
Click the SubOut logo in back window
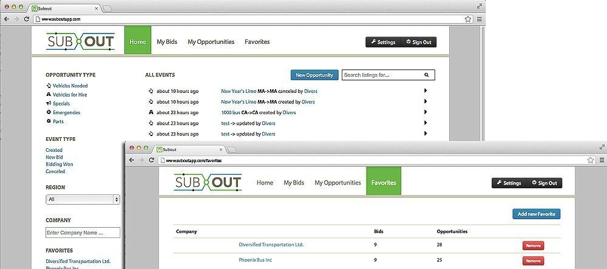point(81,41)
